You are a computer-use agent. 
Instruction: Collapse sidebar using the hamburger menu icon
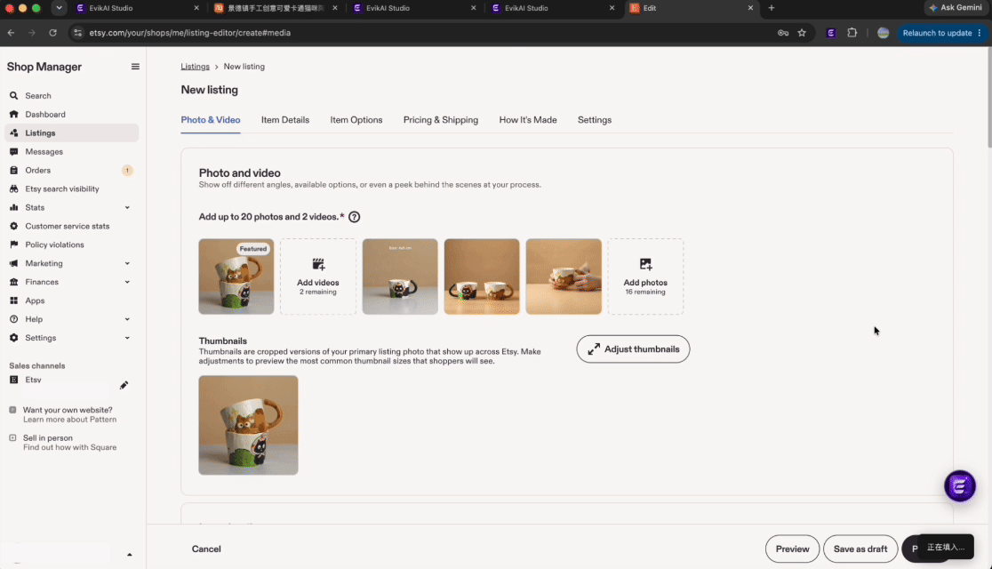point(135,67)
